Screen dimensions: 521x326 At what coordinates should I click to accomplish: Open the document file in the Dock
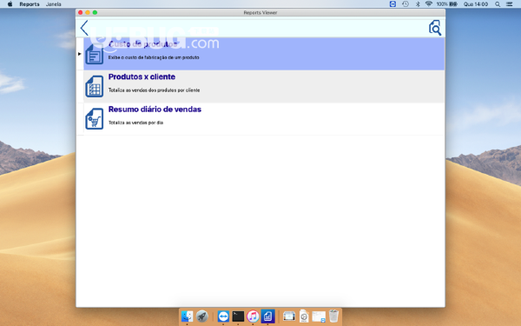304,316
